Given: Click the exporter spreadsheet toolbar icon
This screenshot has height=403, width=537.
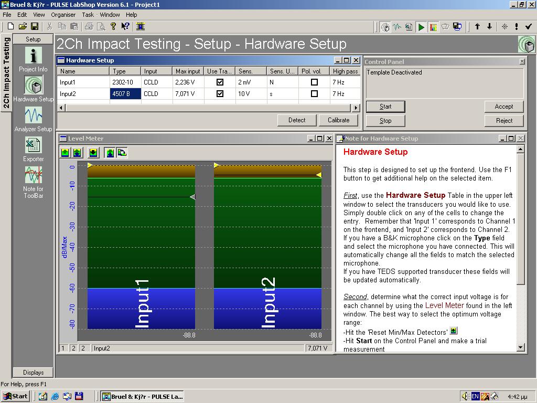Looking at the screenshot, I should [x=409, y=27].
